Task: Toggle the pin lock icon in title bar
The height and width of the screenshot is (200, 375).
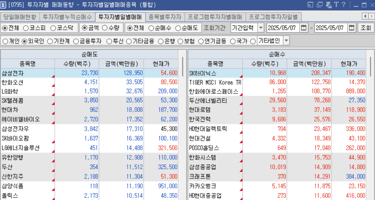Action: click(x=328, y=4)
